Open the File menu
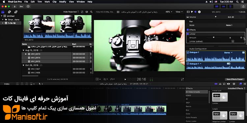 [26, 2]
